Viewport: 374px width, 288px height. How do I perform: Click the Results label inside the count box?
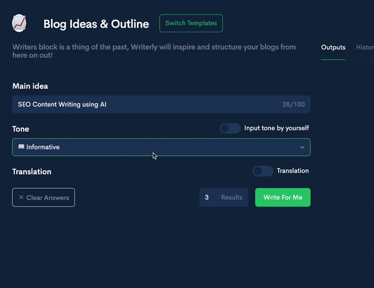[x=232, y=198]
